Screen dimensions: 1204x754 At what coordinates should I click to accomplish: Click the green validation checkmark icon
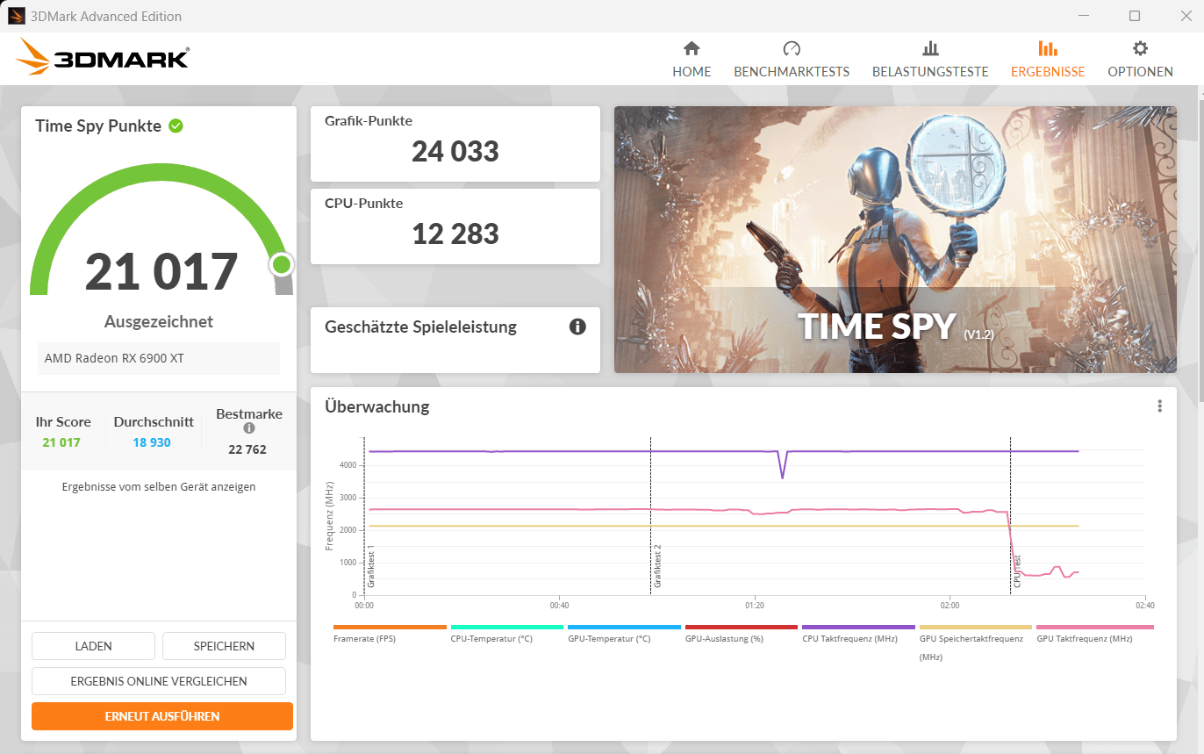click(x=176, y=126)
